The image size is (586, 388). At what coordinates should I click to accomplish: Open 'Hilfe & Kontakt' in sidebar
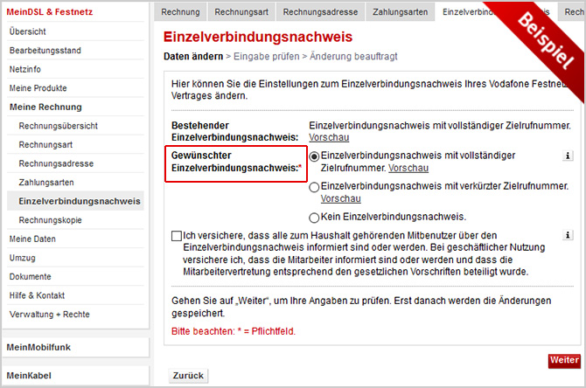37,295
